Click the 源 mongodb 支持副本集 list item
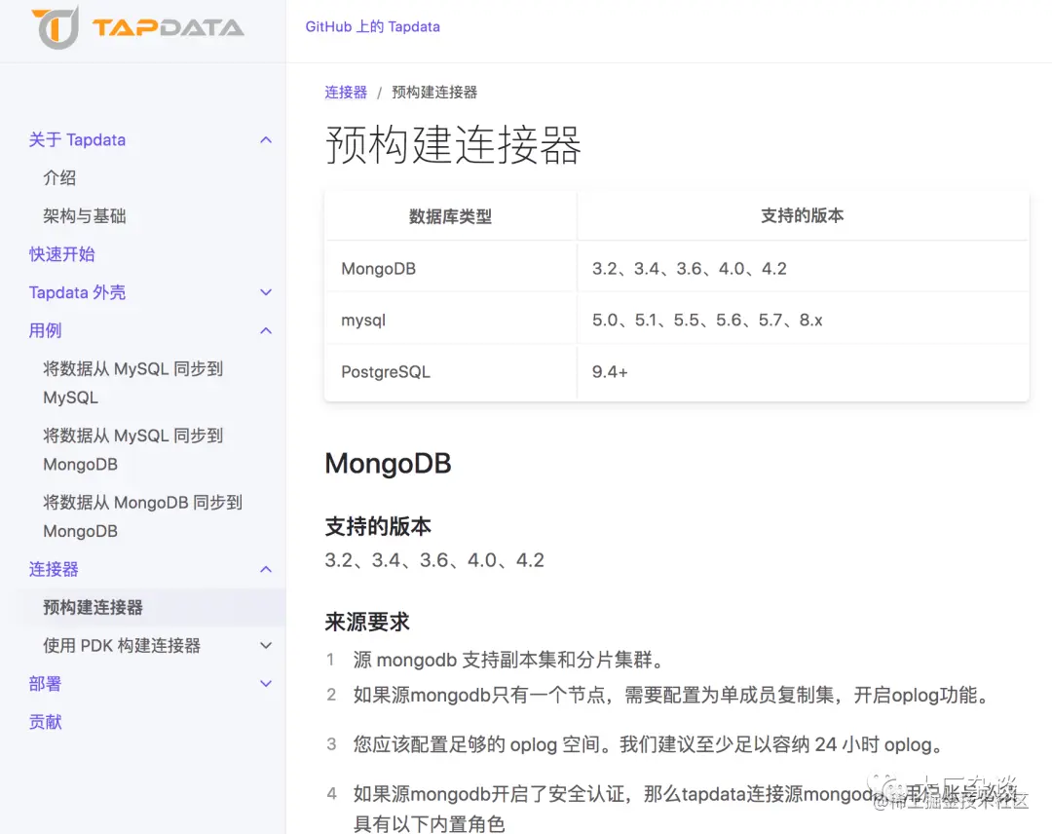1052x834 pixels. [x=508, y=661]
